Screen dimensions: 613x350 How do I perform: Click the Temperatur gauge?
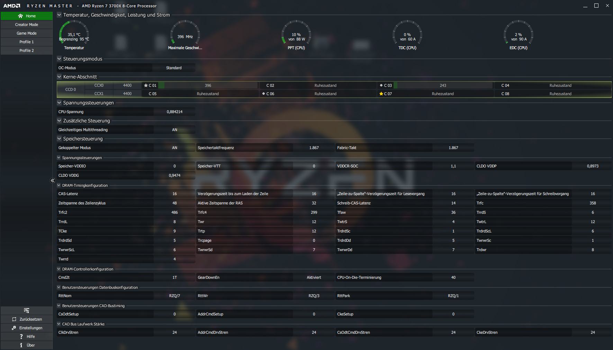coord(74,35)
